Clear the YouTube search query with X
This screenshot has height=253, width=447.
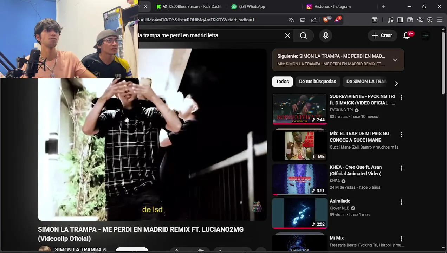coord(287,35)
